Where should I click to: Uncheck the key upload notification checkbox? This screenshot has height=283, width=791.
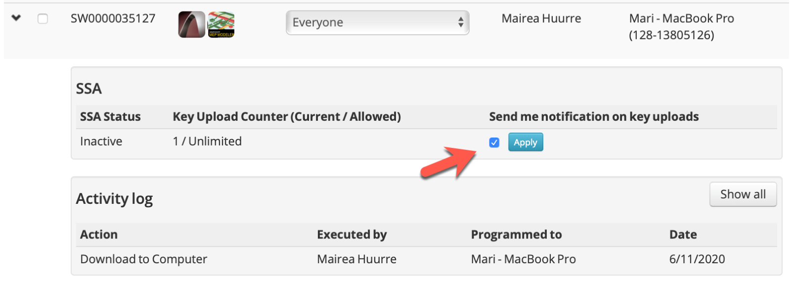[494, 142]
